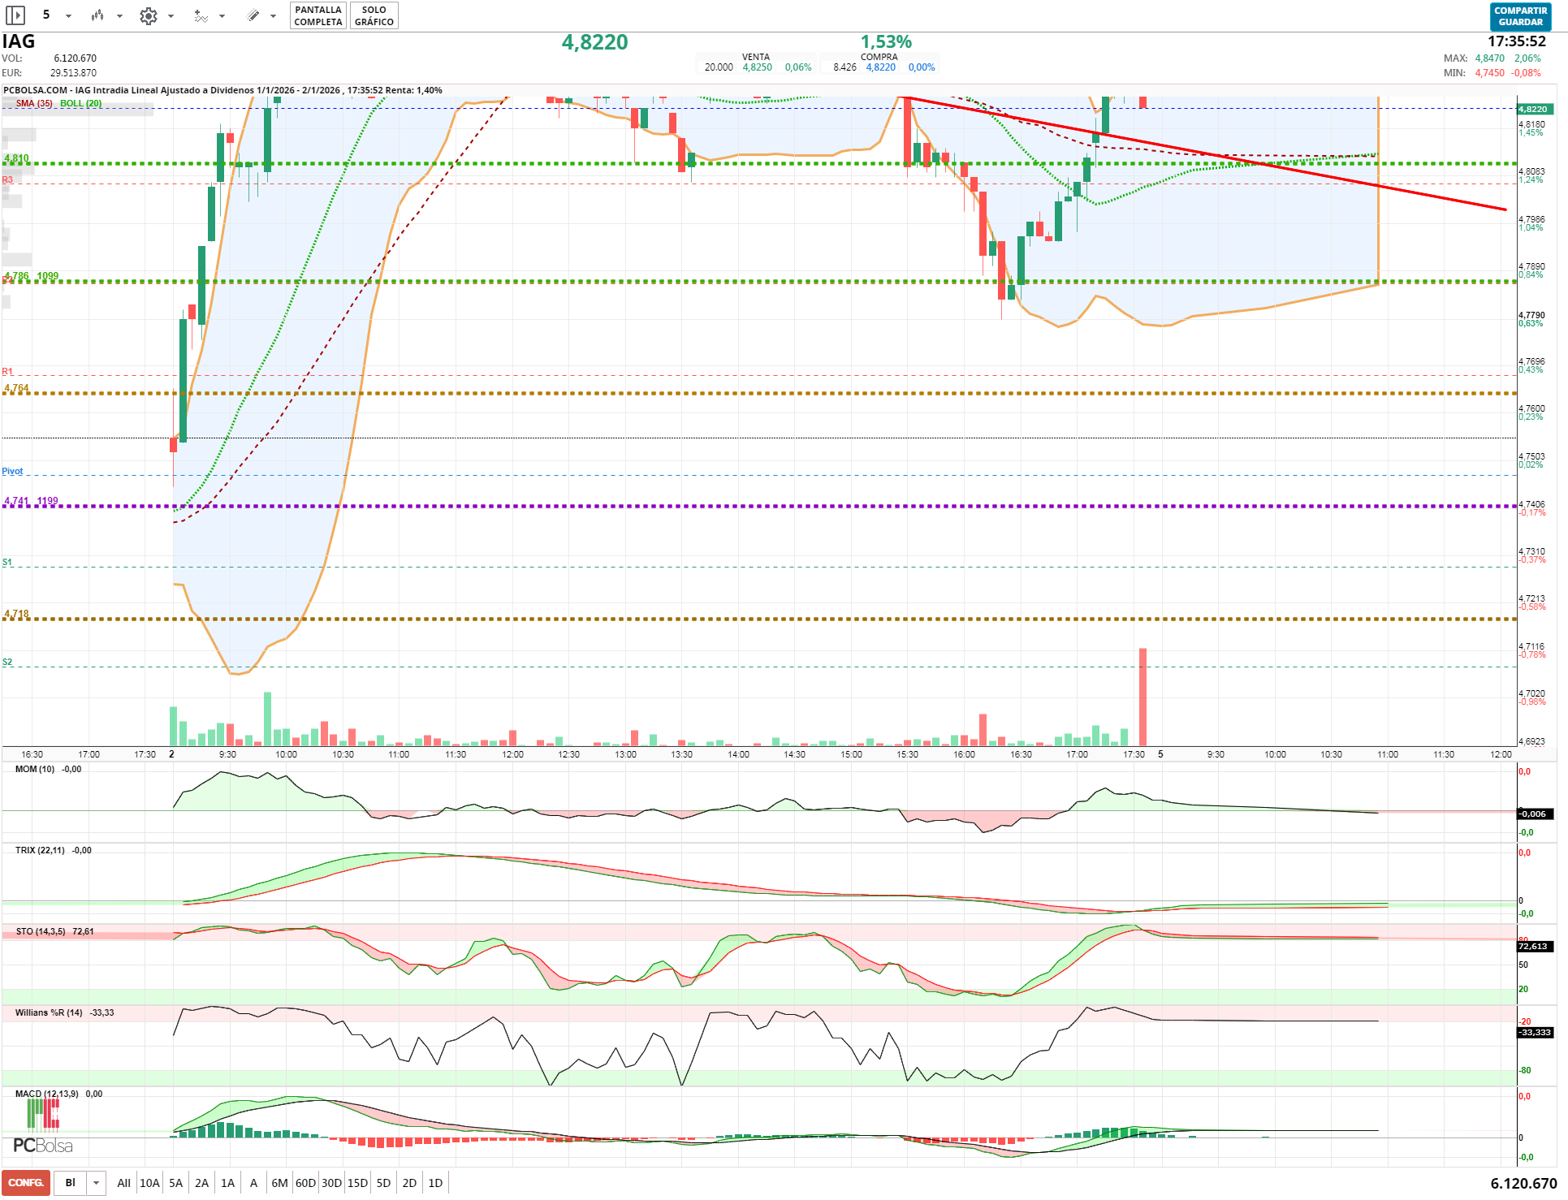The image size is (1568, 1200).
Task: Click the add indicator icon
Action: pos(201,15)
